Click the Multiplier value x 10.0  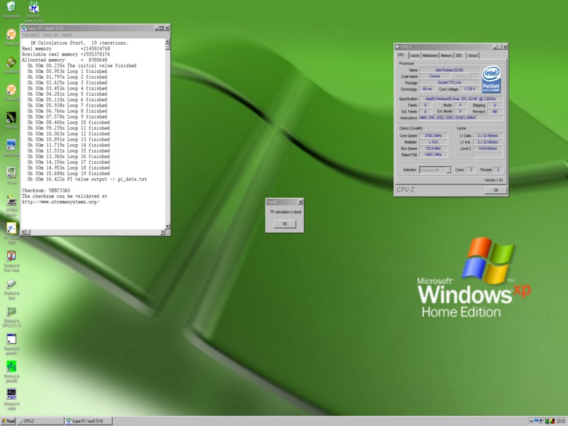tap(433, 142)
